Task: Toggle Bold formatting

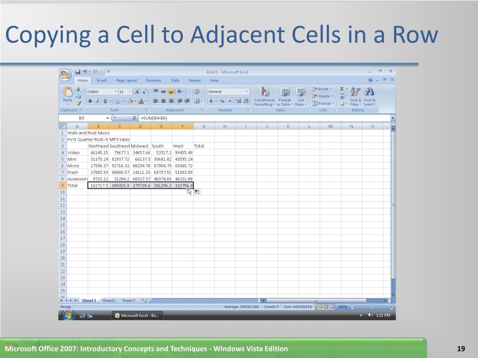Action: click(90, 101)
